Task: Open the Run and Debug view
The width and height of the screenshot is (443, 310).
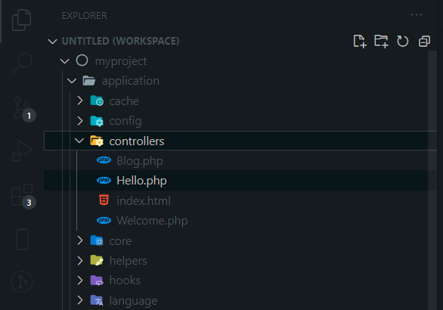Action: coord(22,151)
